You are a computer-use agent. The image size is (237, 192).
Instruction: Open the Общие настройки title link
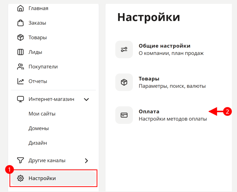click(164, 46)
